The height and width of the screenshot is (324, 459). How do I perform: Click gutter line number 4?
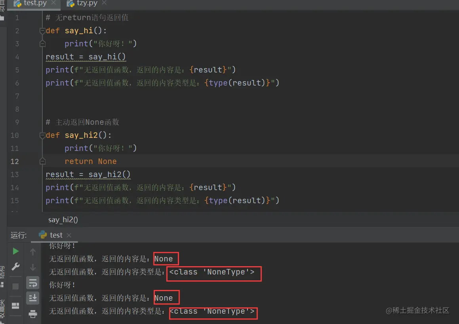(17, 57)
